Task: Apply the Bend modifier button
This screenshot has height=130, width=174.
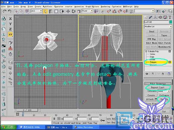Action: [152, 32]
